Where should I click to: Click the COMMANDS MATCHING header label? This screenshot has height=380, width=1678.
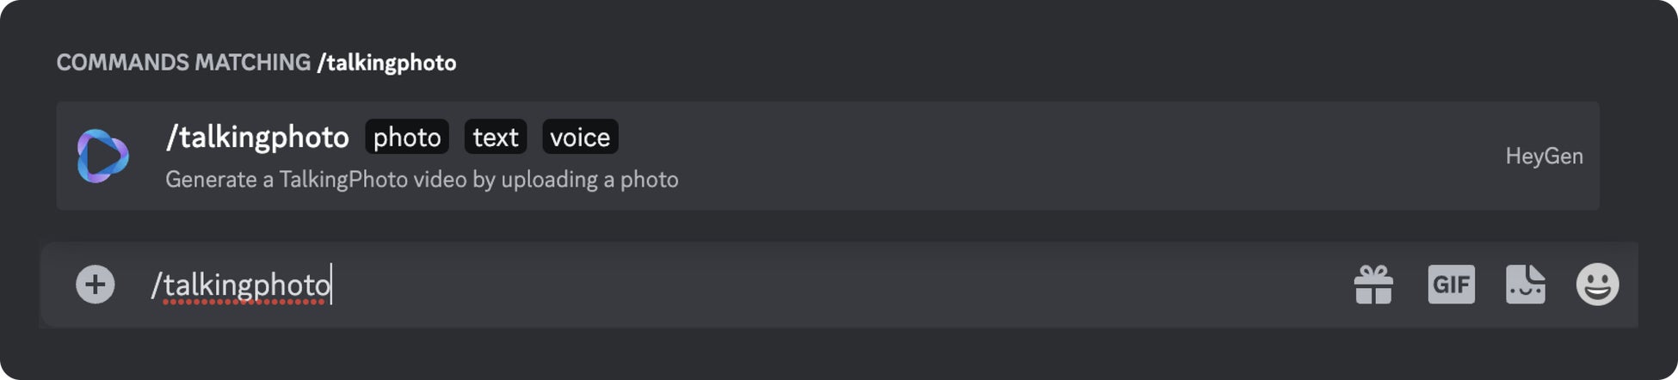coord(183,63)
